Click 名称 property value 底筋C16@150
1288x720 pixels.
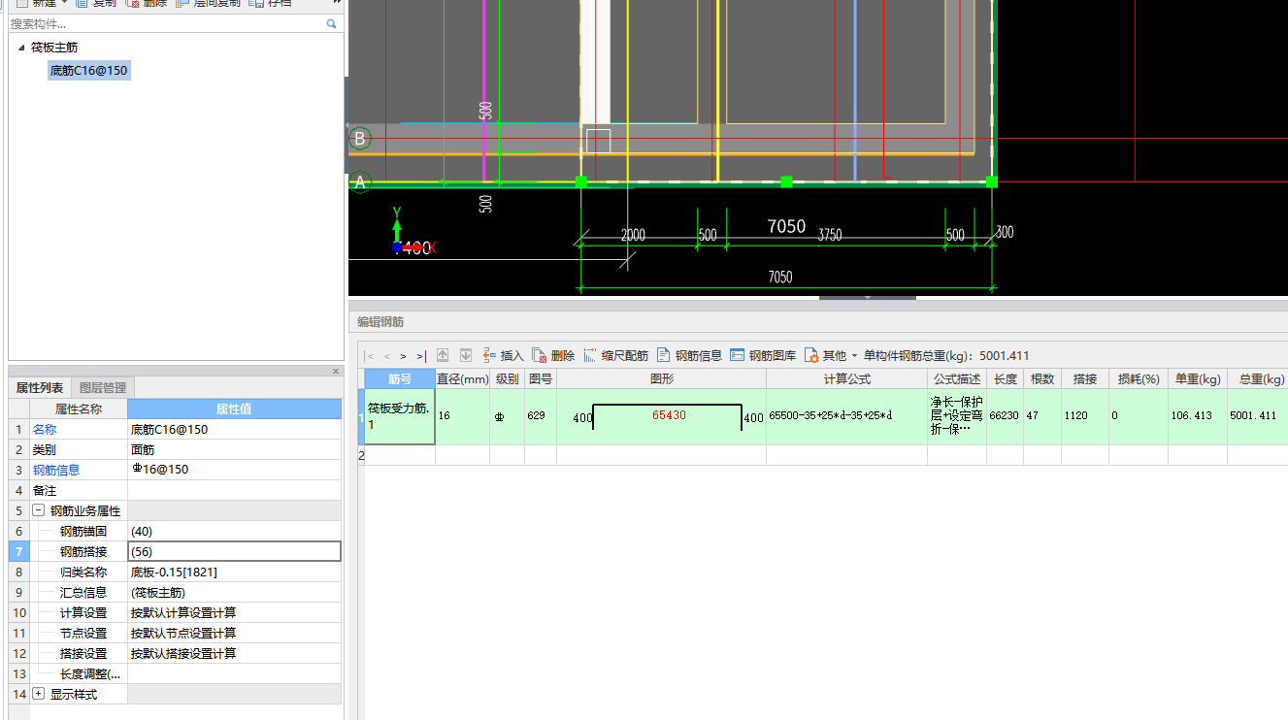[x=234, y=429]
